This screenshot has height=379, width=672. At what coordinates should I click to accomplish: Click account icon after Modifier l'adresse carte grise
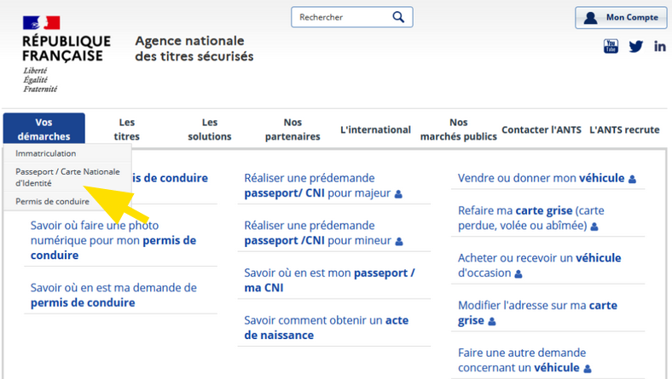pyautogui.click(x=492, y=321)
